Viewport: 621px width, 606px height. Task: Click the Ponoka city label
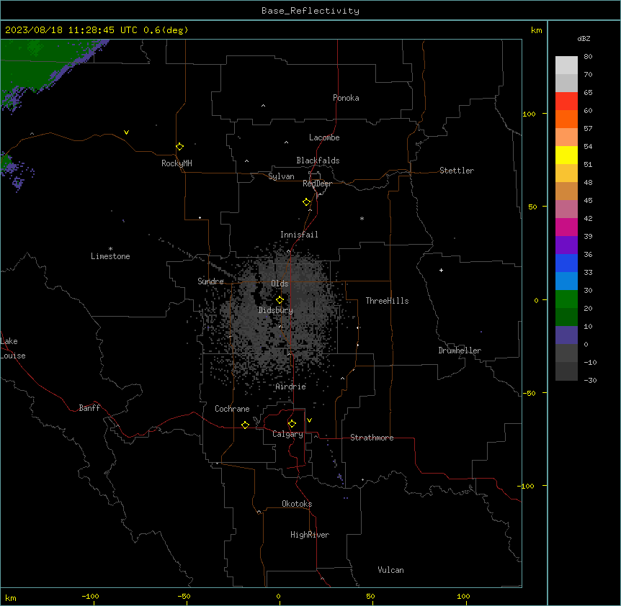click(346, 98)
